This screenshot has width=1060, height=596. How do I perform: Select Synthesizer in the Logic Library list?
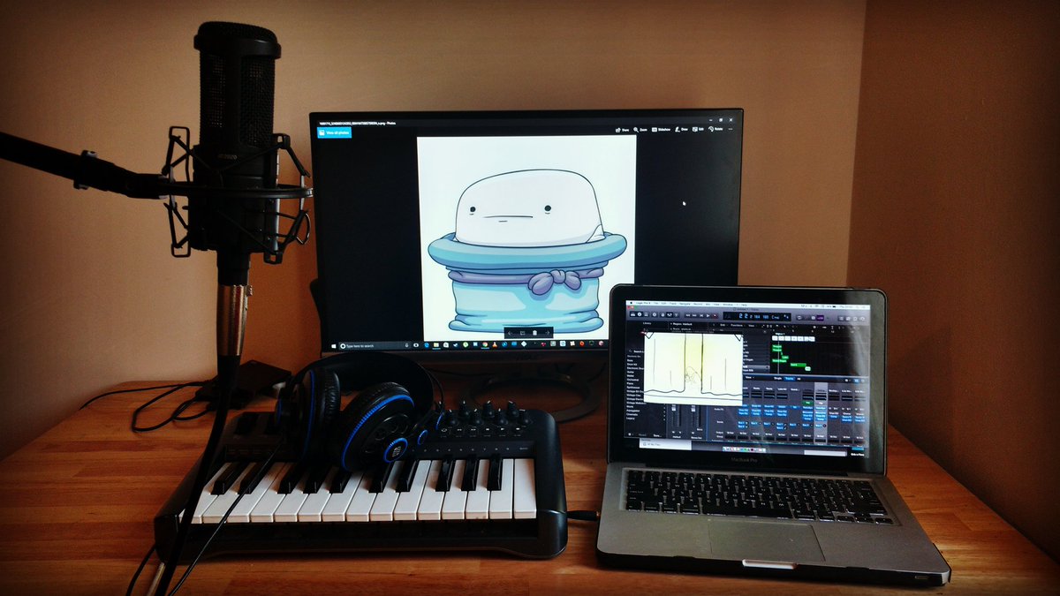(633, 388)
